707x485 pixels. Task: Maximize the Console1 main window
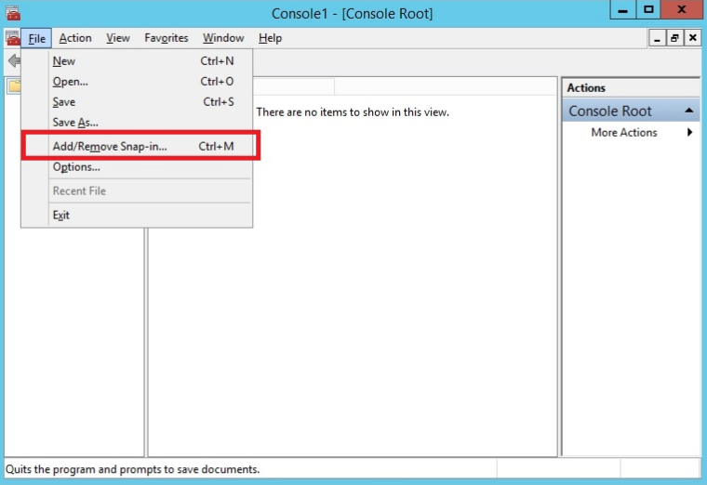click(648, 10)
